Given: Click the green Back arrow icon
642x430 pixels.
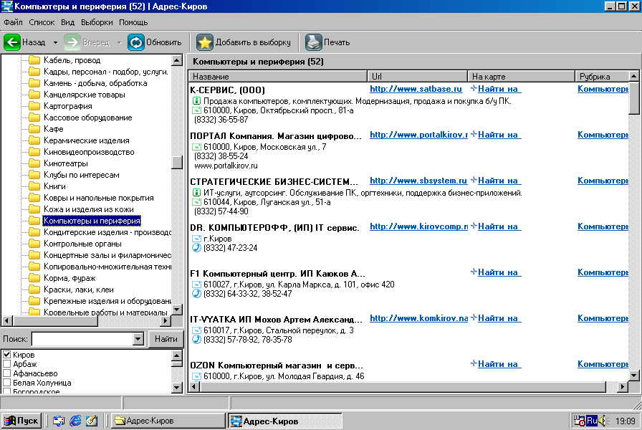Looking at the screenshot, I should point(12,42).
